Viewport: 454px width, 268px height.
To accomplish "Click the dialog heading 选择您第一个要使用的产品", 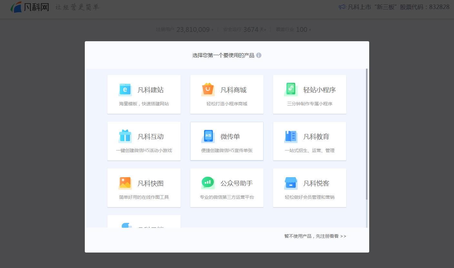I will (223, 55).
